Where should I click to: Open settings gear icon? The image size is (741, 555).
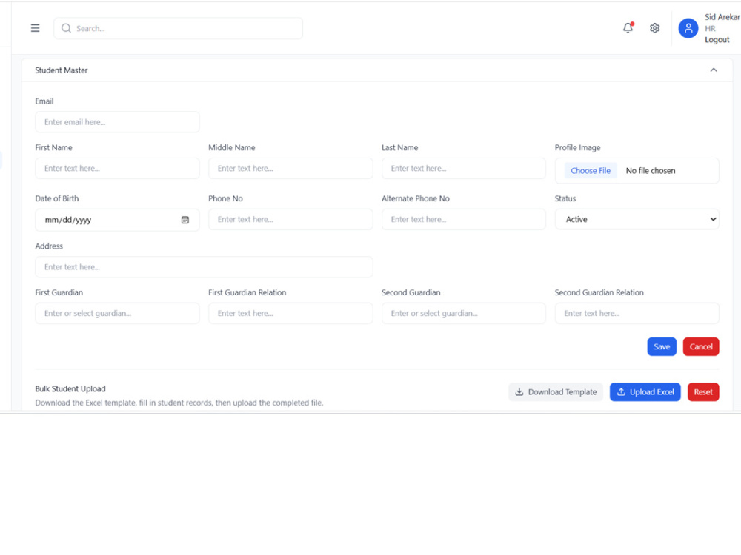point(654,28)
